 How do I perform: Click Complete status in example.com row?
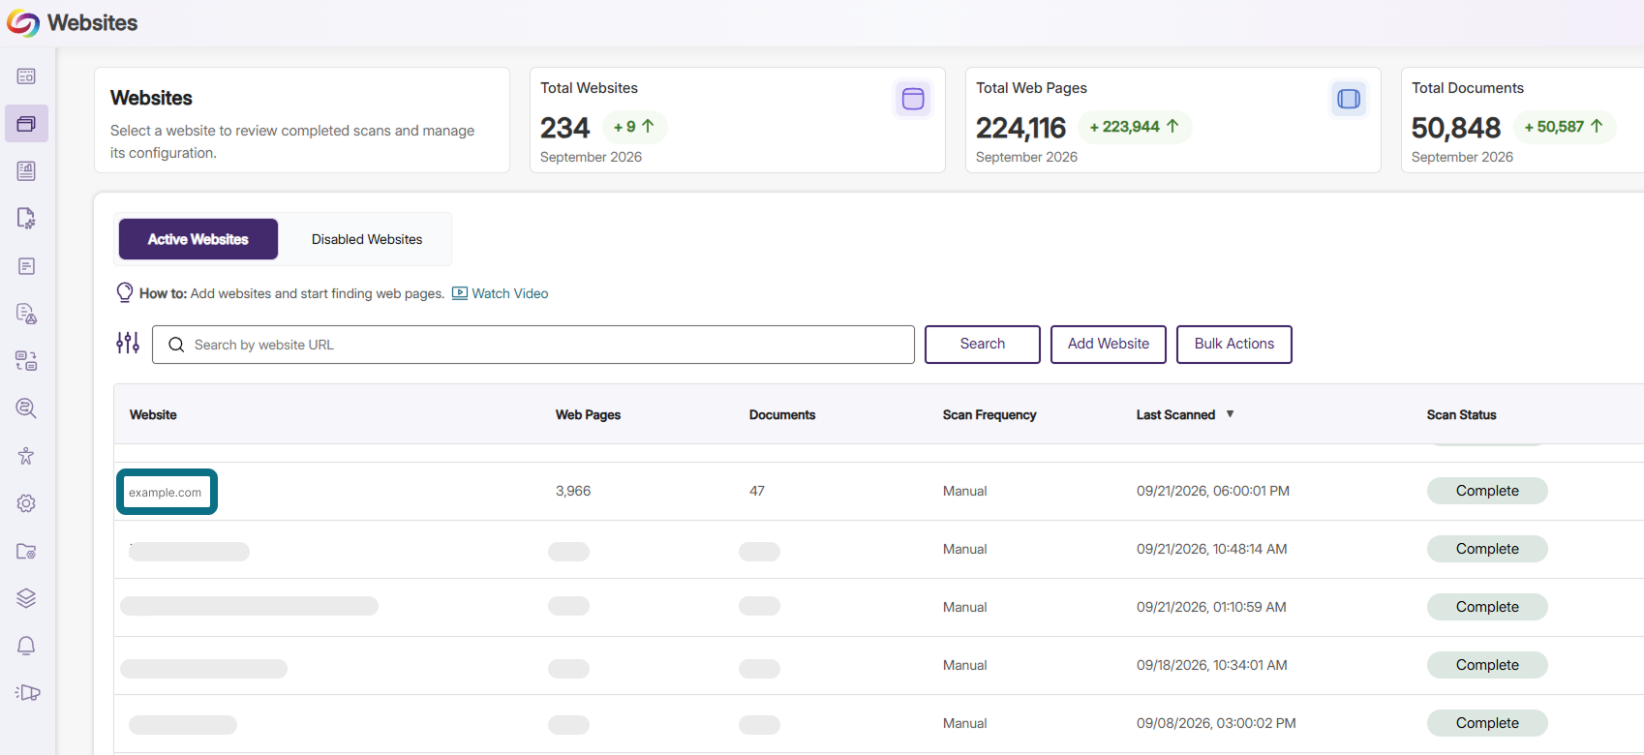[x=1487, y=491]
